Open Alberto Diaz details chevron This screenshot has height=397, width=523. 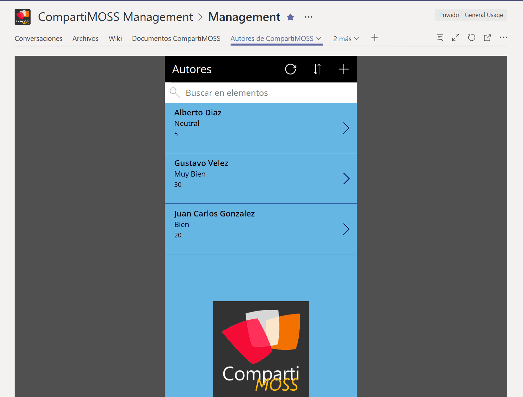click(346, 128)
